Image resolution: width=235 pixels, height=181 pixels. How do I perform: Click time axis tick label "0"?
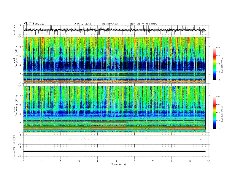tap(23, 161)
